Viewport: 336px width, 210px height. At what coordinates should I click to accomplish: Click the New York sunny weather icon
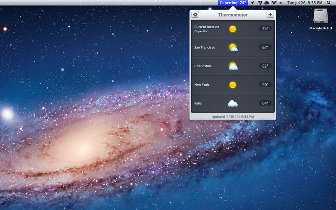tap(233, 85)
